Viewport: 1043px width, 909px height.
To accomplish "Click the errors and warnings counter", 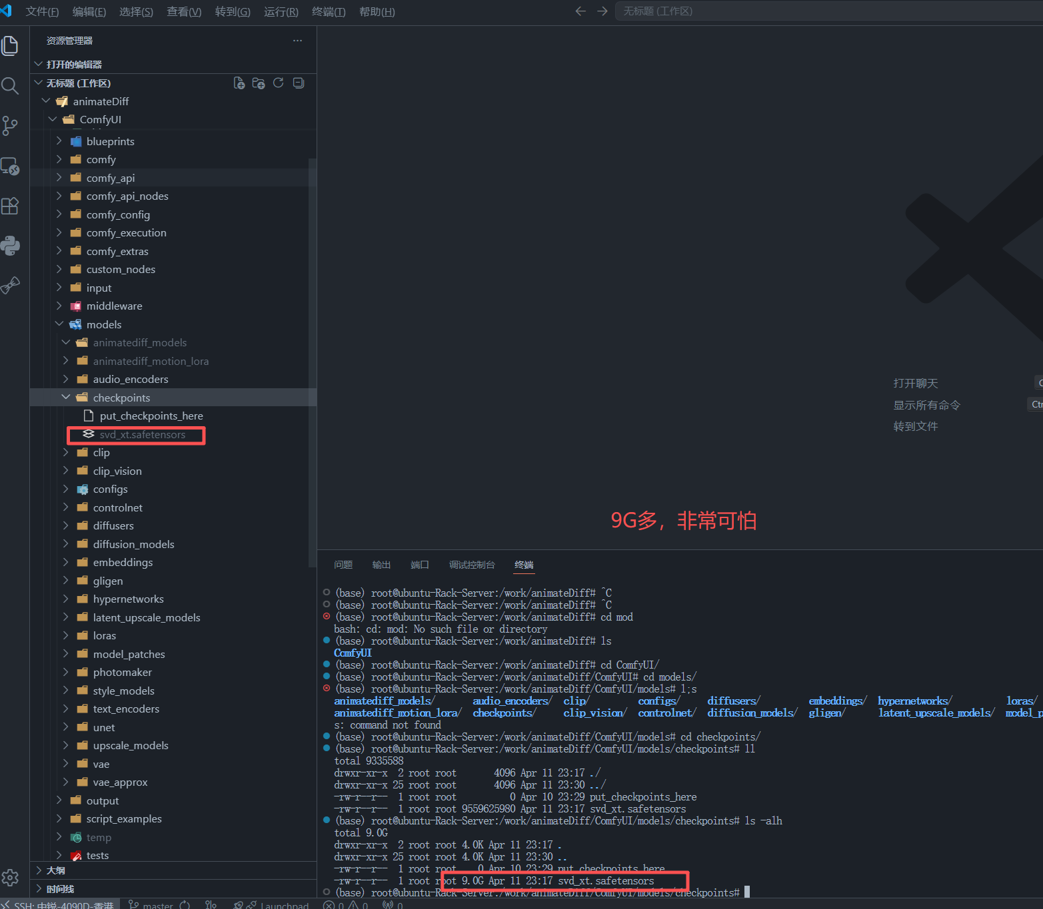I will [346, 905].
